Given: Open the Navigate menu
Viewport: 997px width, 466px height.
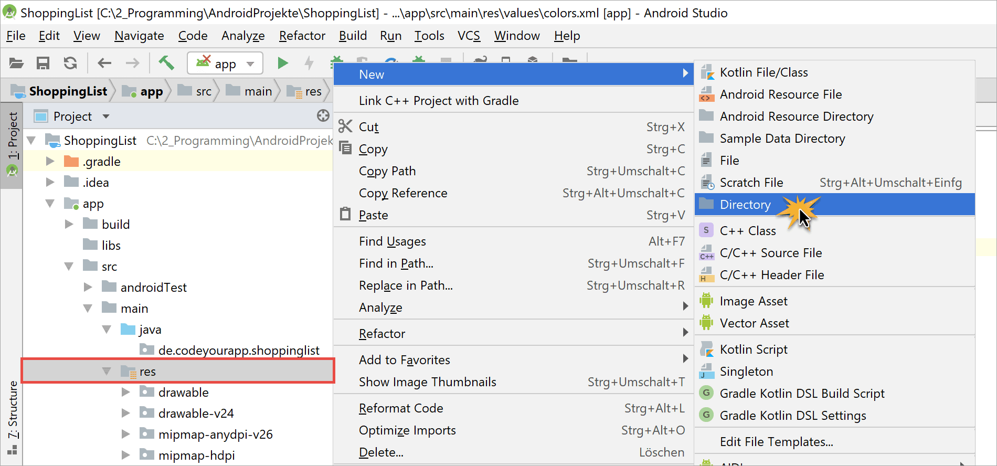Looking at the screenshot, I should click(x=139, y=36).
